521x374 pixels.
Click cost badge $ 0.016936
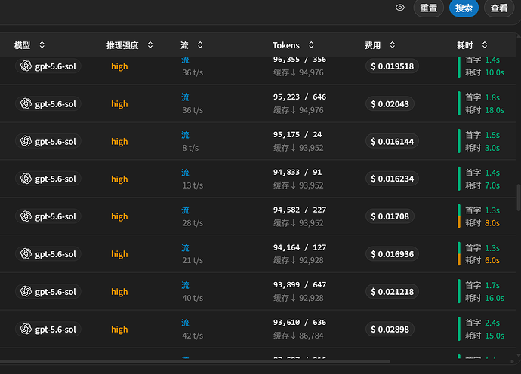(392, 254)
